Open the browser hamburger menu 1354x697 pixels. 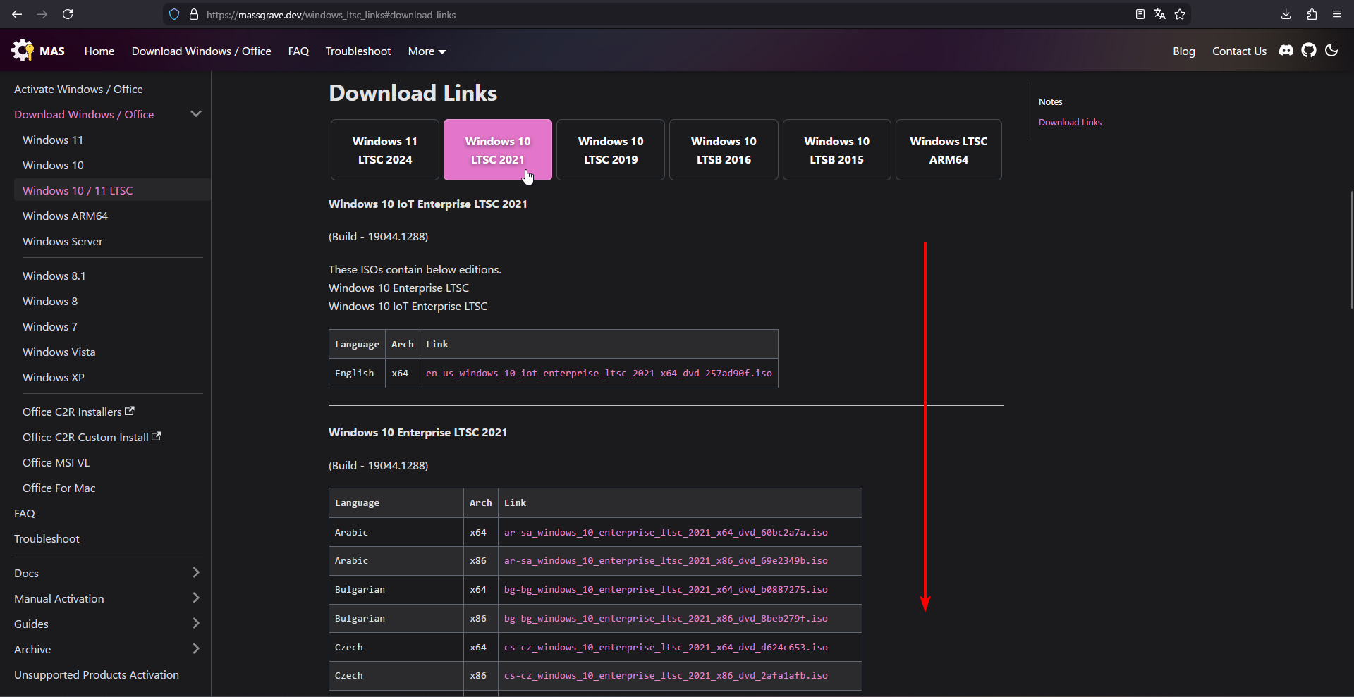(1337, 14)
